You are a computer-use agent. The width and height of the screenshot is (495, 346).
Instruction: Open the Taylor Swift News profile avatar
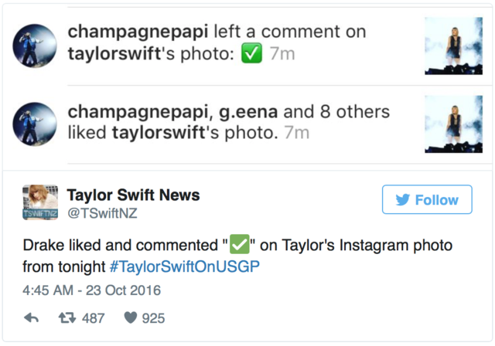click(x=40, y=202)
